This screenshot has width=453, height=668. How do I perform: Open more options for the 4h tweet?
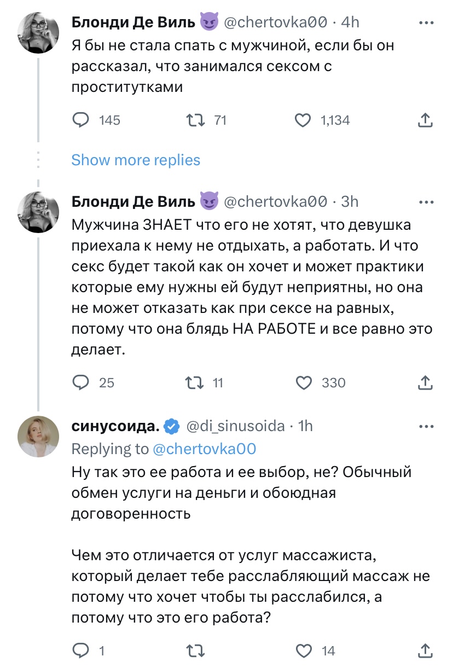pyautogui.click(x=426, y=22)
